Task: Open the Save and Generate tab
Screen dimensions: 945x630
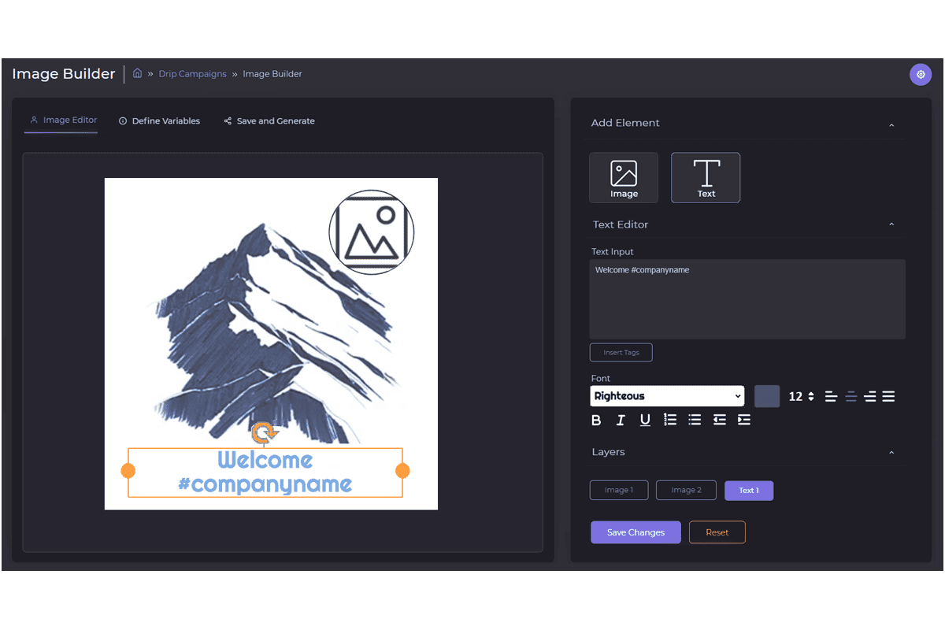Action: pos(269,121)
